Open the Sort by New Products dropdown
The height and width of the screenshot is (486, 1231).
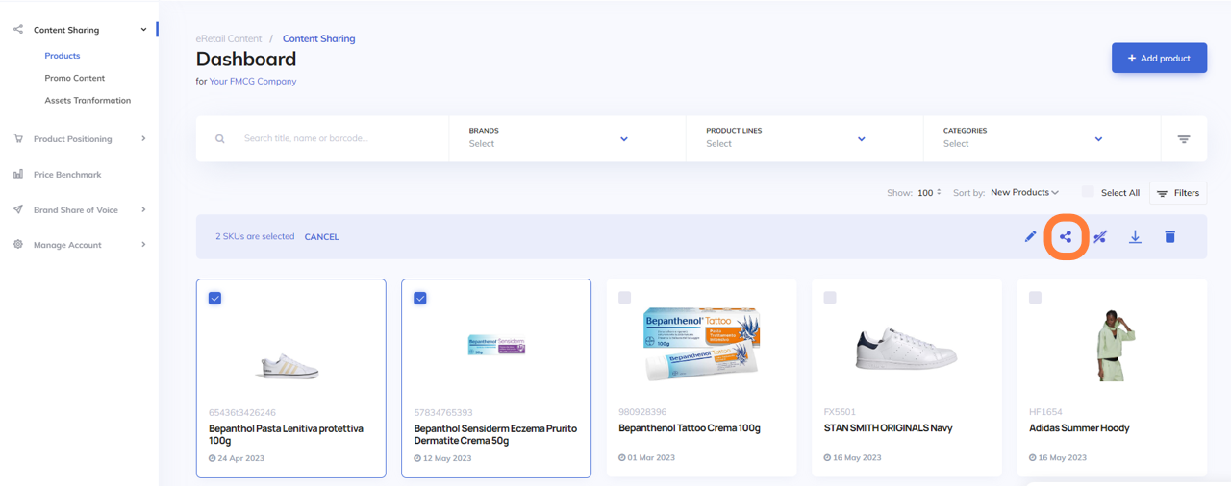pos(1024,192)
